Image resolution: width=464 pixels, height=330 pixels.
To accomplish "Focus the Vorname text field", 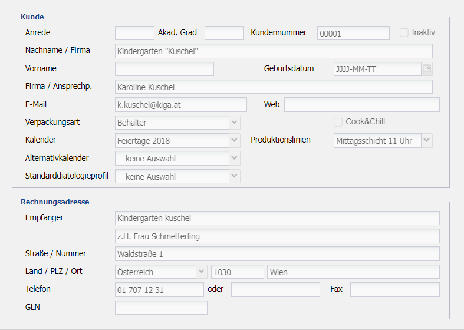I will click(164, 69).
